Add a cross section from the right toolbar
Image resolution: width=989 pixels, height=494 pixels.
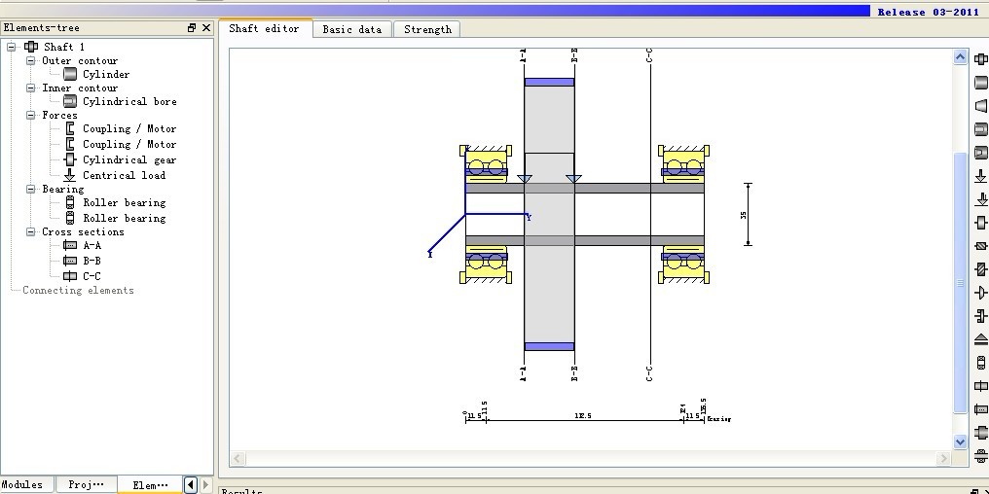pyautogui.click(x=981, y=386)
